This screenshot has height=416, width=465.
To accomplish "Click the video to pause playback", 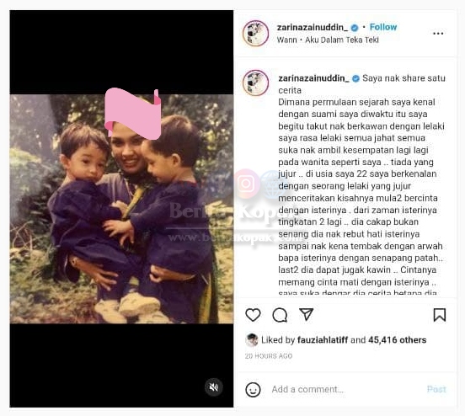I will pyautogui.click(x=121, y=209).
